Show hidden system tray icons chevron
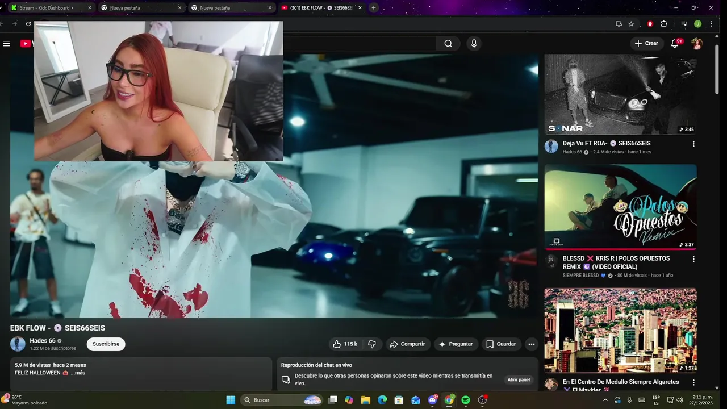Screen dimensions: 727x409 [x=605, y=400]
